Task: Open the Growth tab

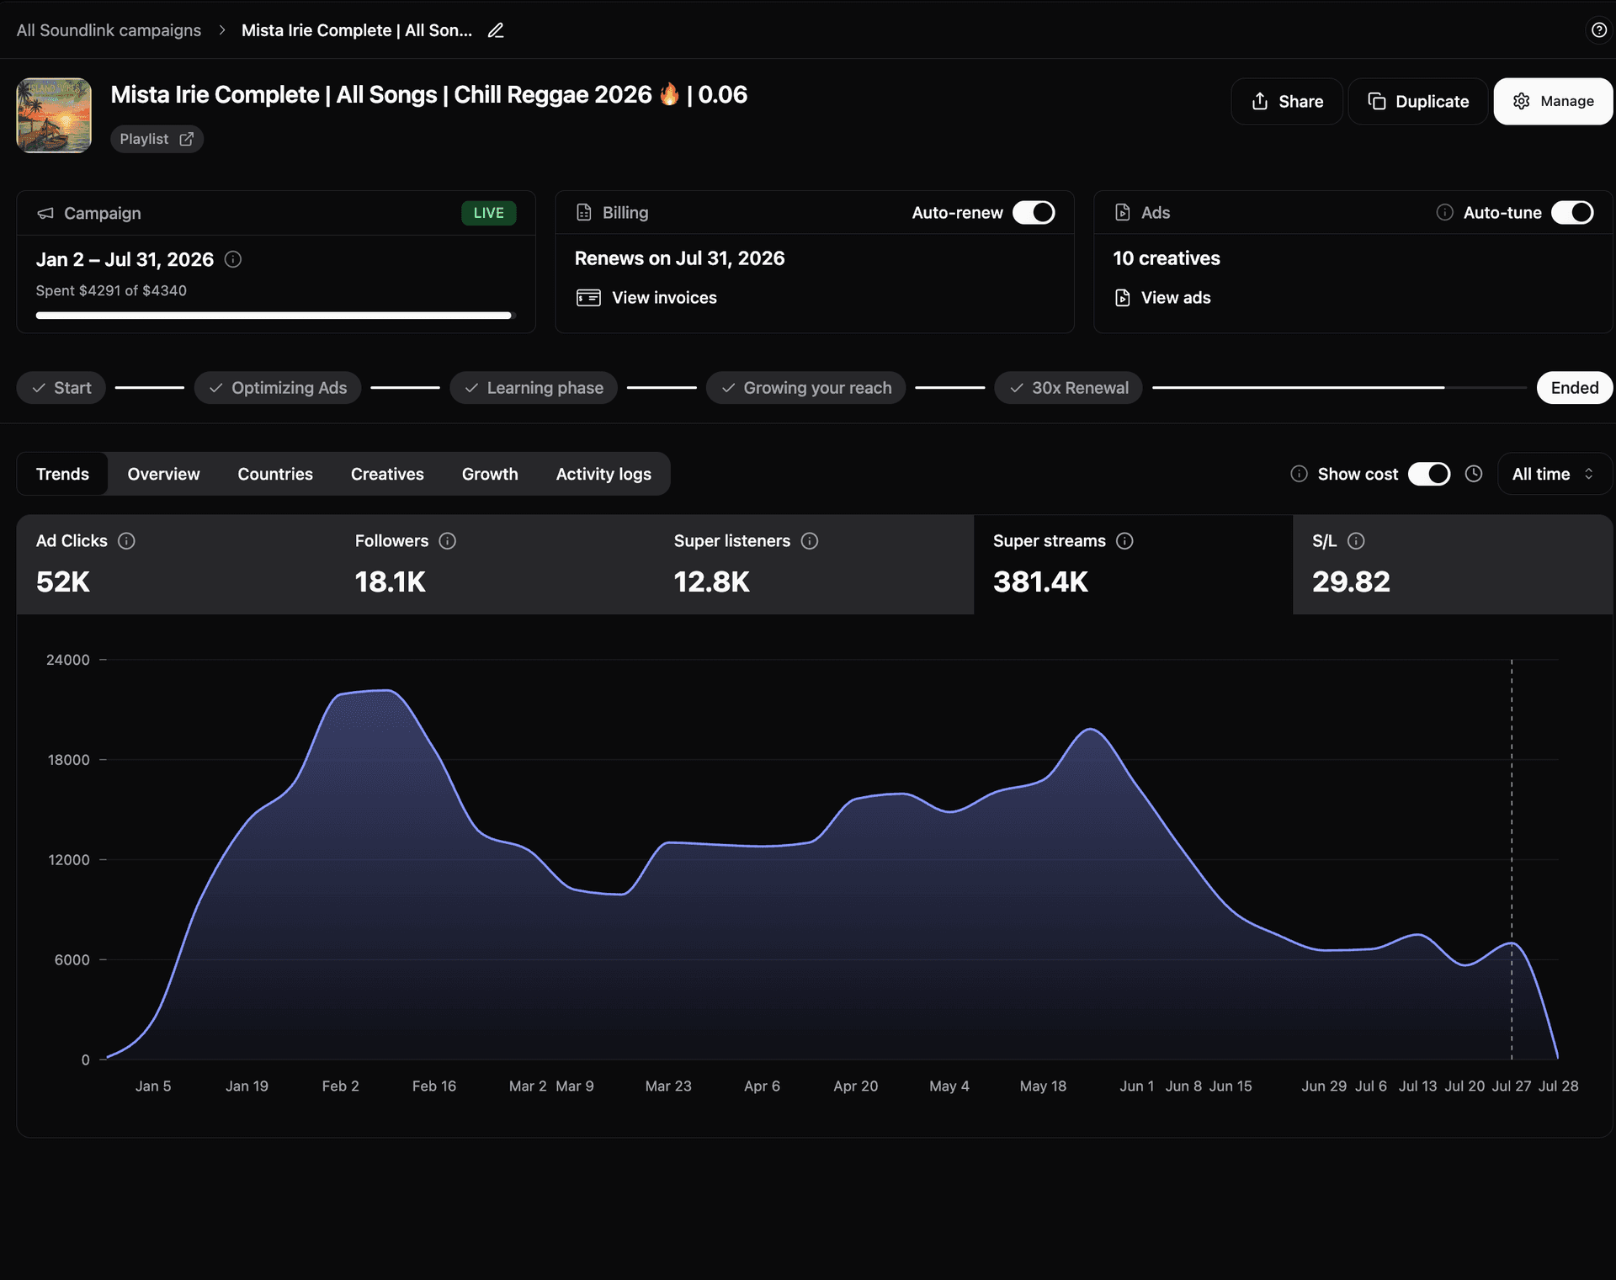Action: (x=490, y=474)
